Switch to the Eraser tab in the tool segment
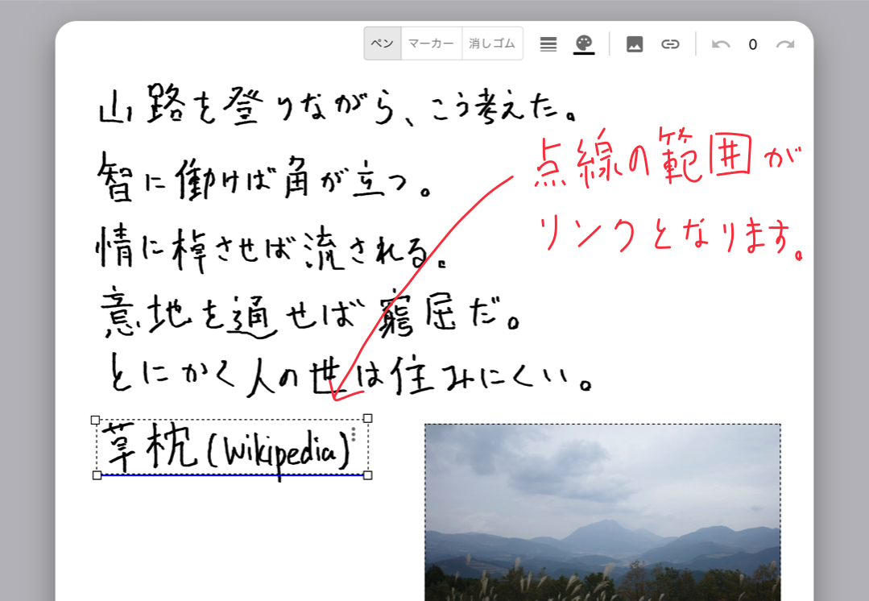869x601 pixels. (x=492, y=44)
